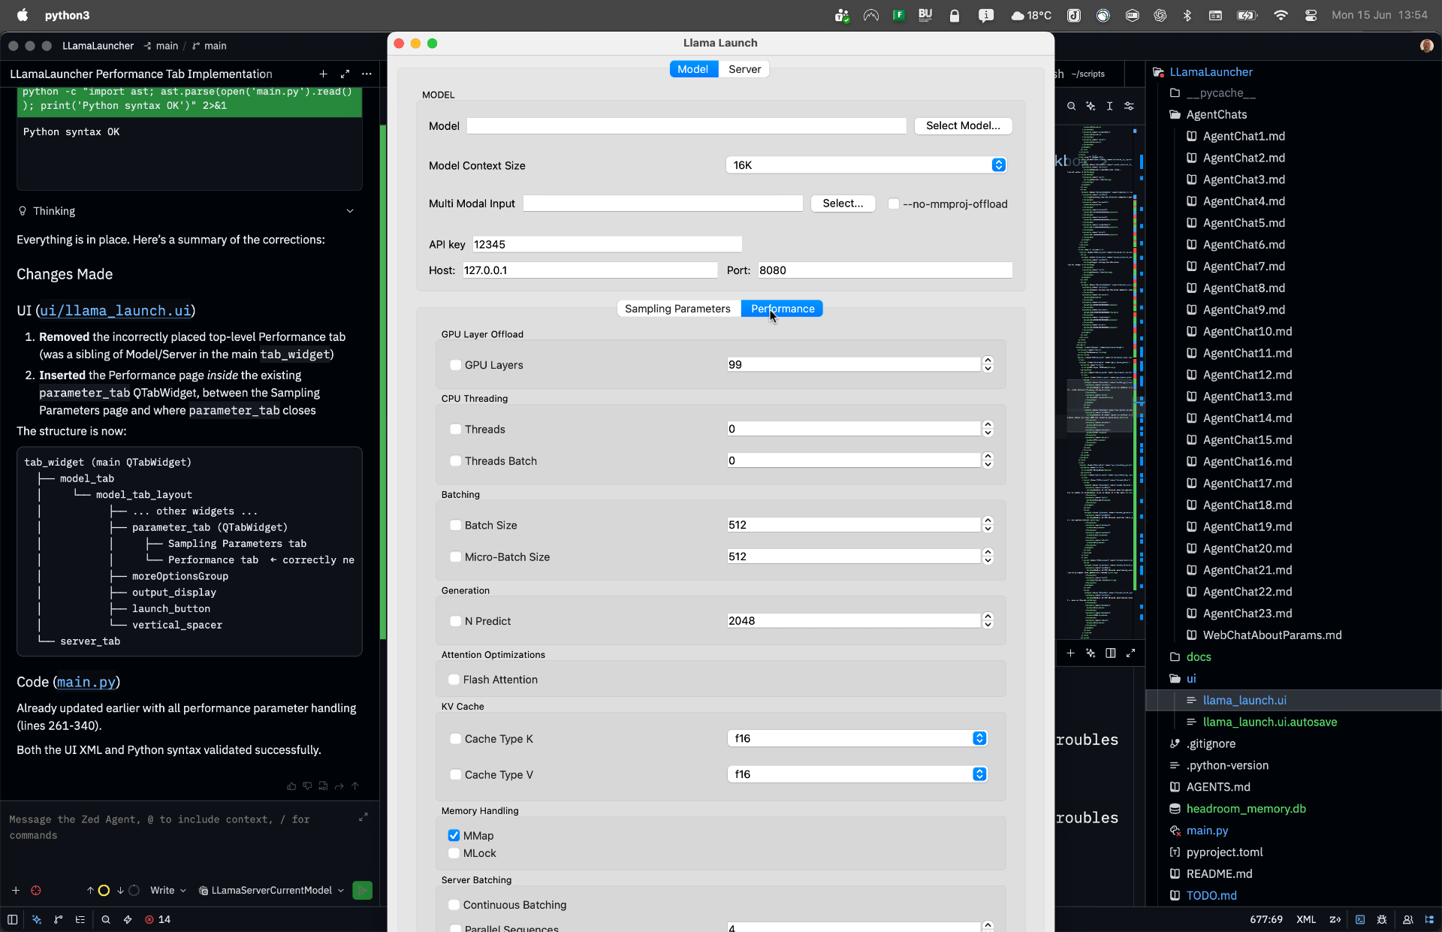Viewport: 1442px width, 932px height.
Task: Give thumbs up feedback on agent response
Action: click(291, 786)
